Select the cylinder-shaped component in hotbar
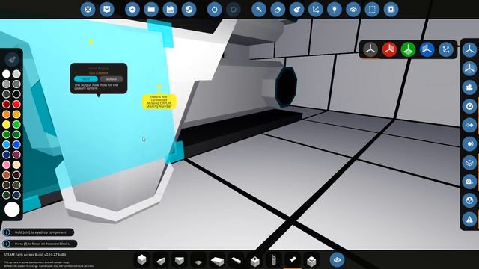This screenshot has width=479, height=269. (x=274, y=260)
